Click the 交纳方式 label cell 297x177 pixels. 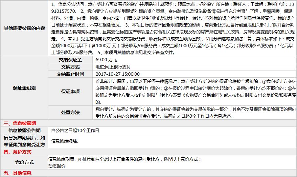(70, 67)
